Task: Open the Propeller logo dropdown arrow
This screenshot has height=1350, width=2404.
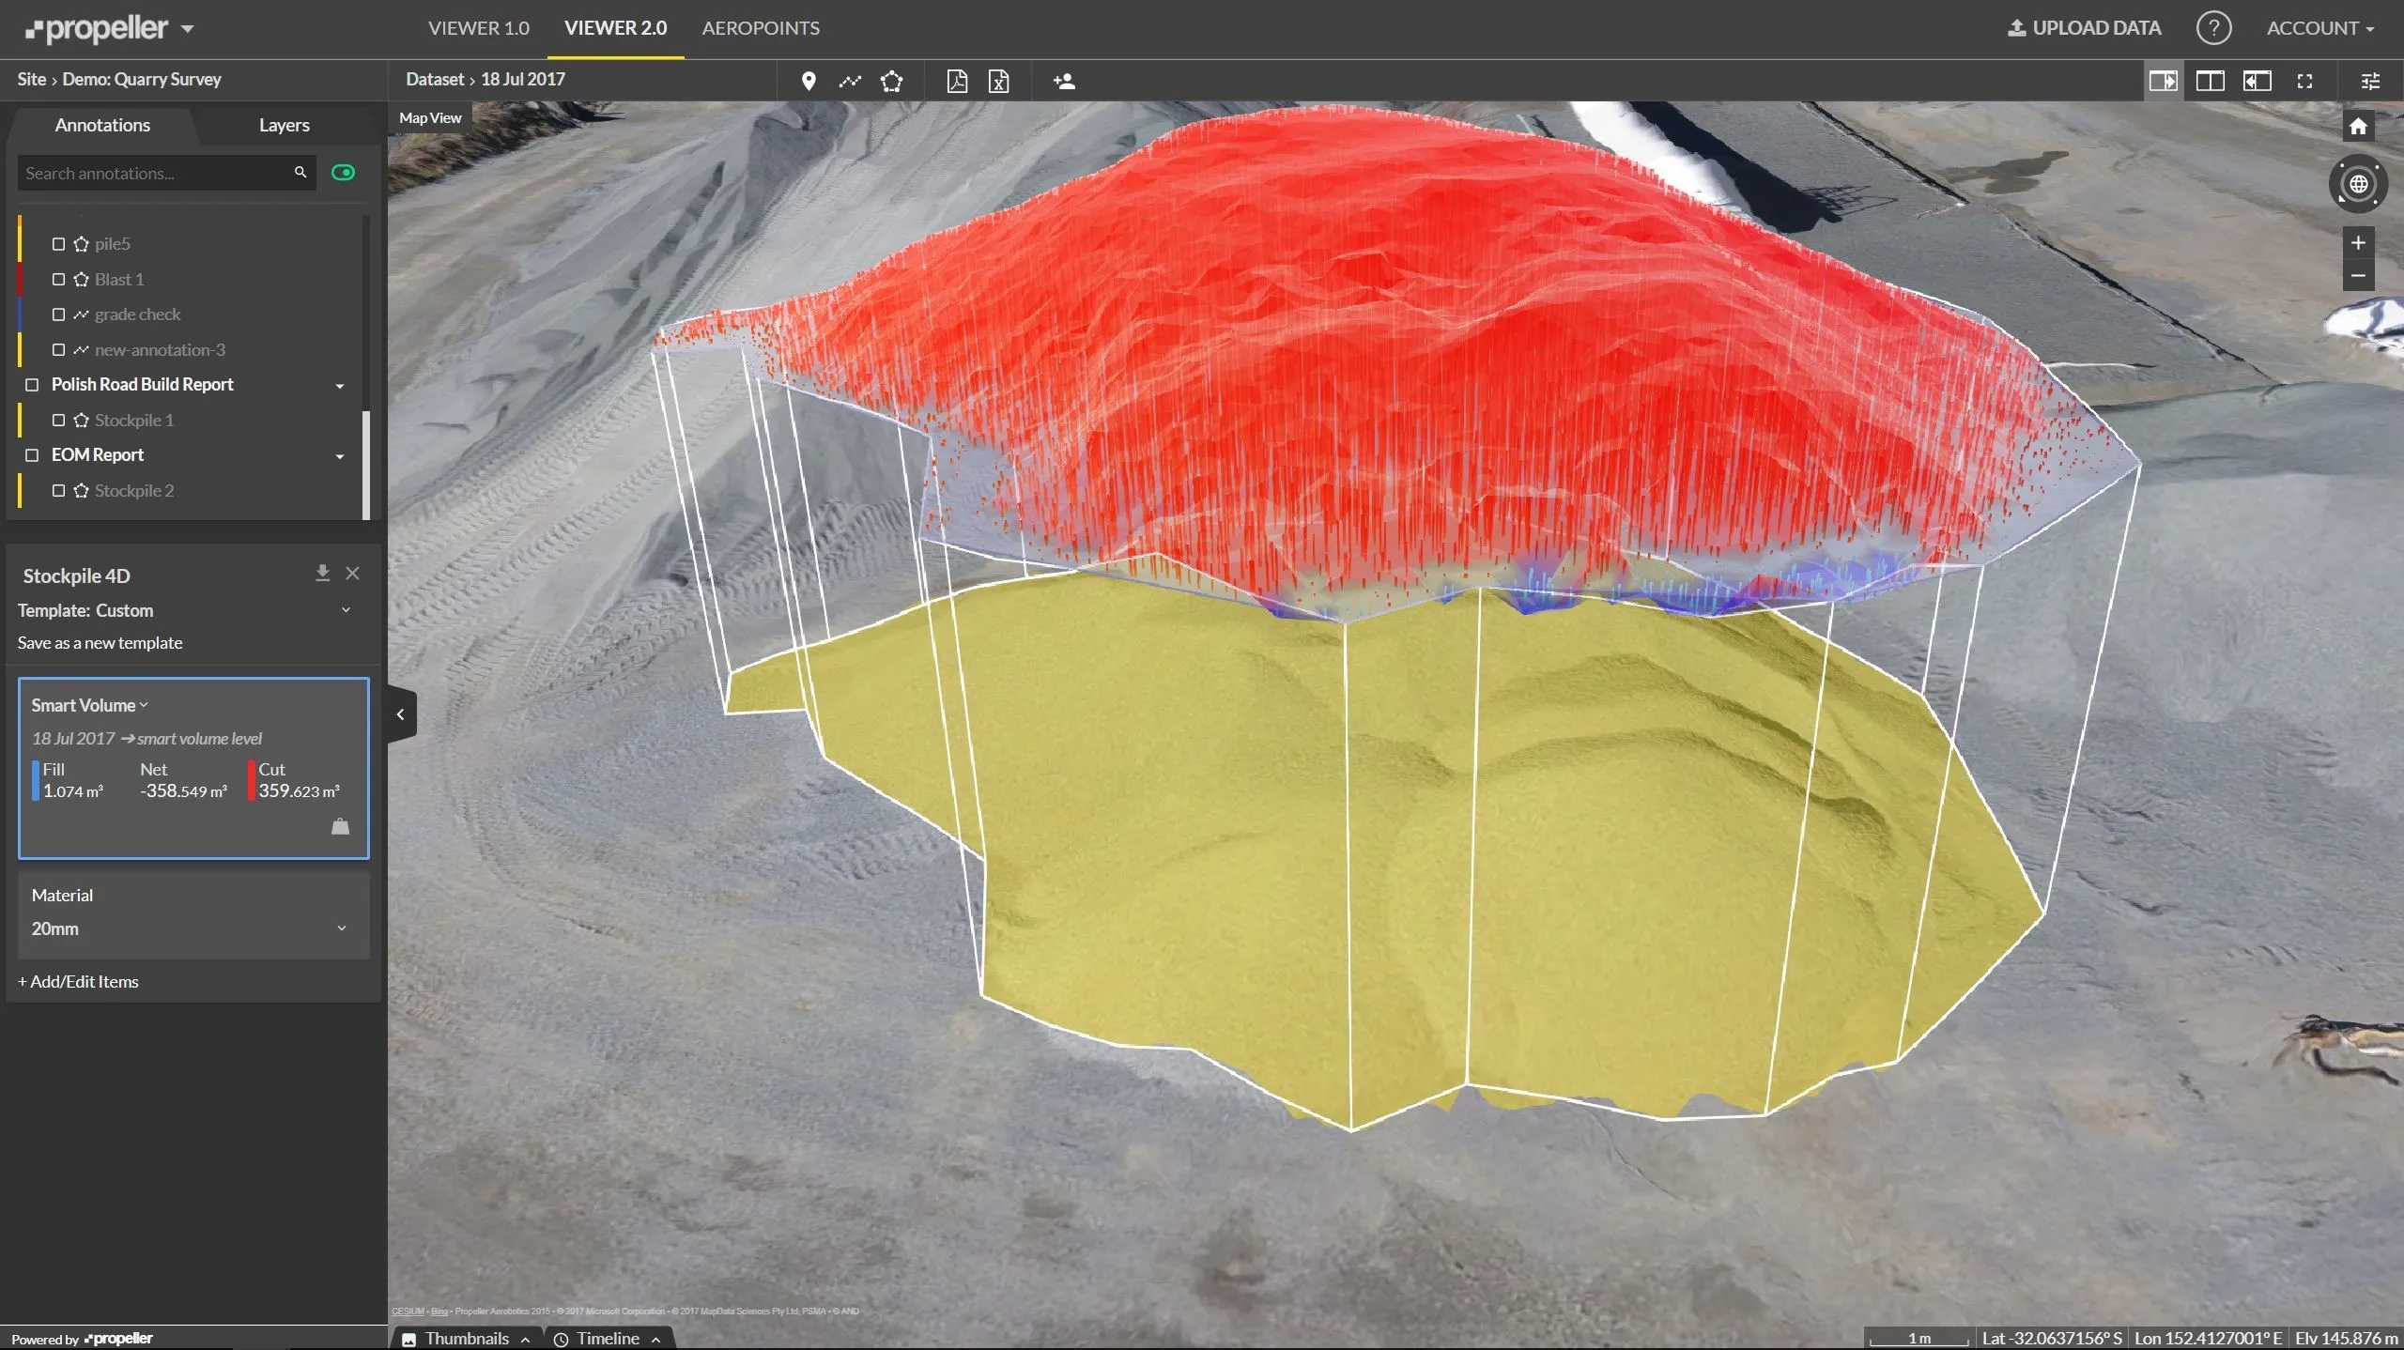Action: (x=188, y=29)
